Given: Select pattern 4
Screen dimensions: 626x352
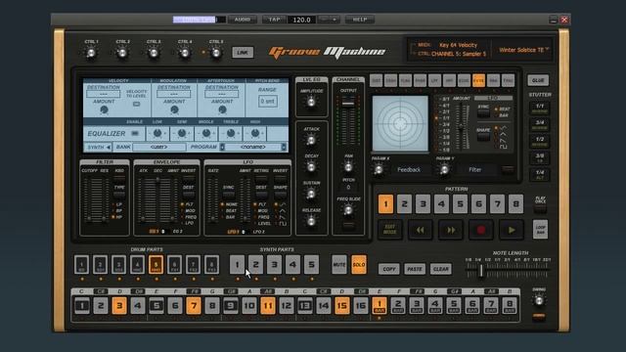Looking at the screenshot, I should pos(441,204).
